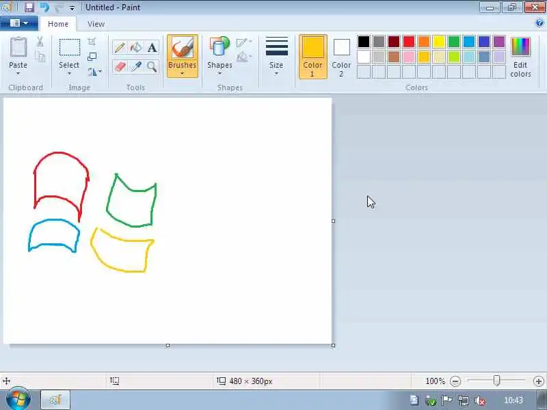Open Paint Help question mark icon
The height and width of the screenshot is (410, 547).
click(539, 23)
